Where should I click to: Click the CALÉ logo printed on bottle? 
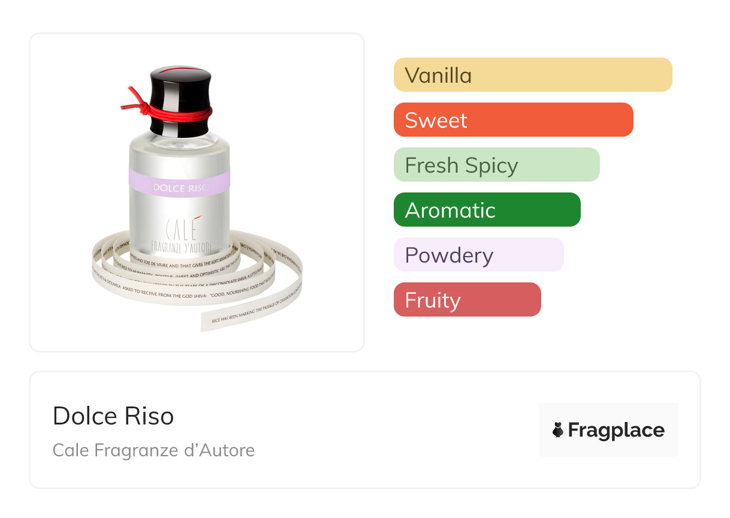pos(180,229)
